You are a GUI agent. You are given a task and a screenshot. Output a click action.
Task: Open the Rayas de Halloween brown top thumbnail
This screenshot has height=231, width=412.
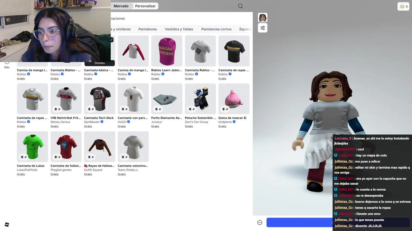tap(99, 147)
